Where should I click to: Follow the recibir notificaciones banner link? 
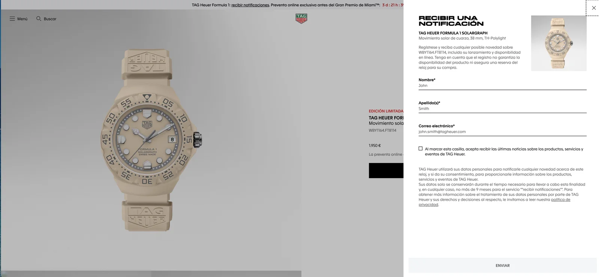click(250, 5)
